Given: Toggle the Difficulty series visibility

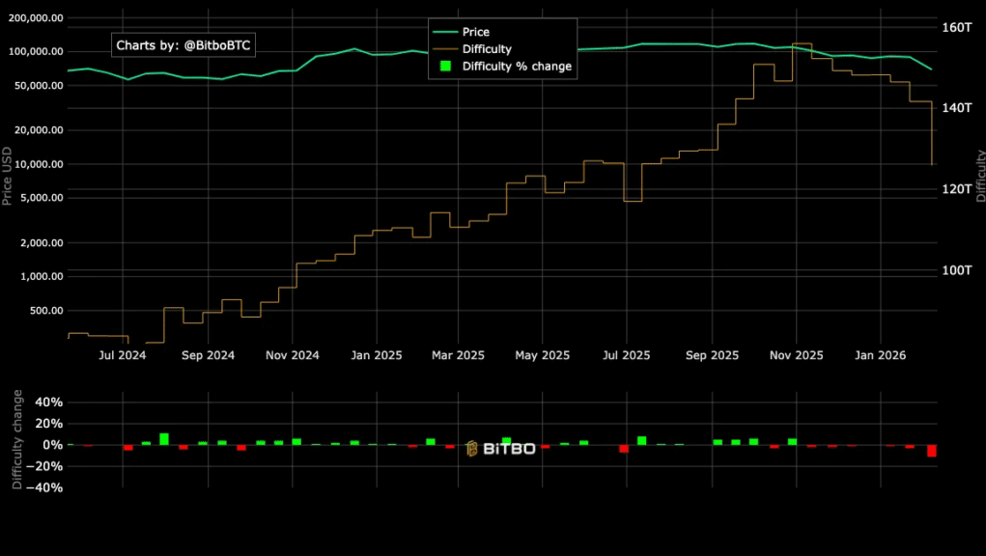Looking at the screenshot, I should [484, 48].
